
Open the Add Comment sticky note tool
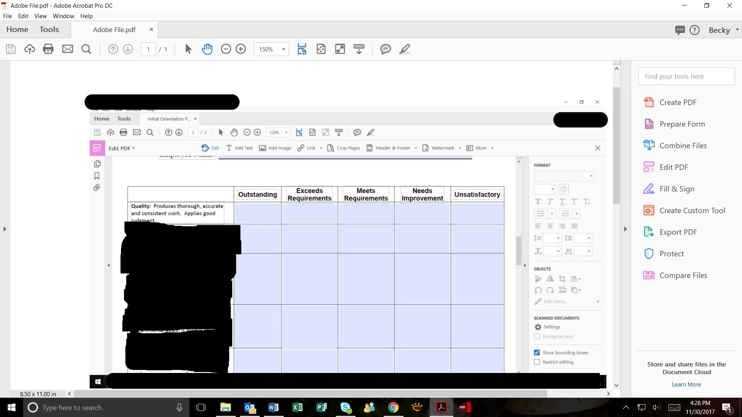pyautogui.click(x=385, y=49)
